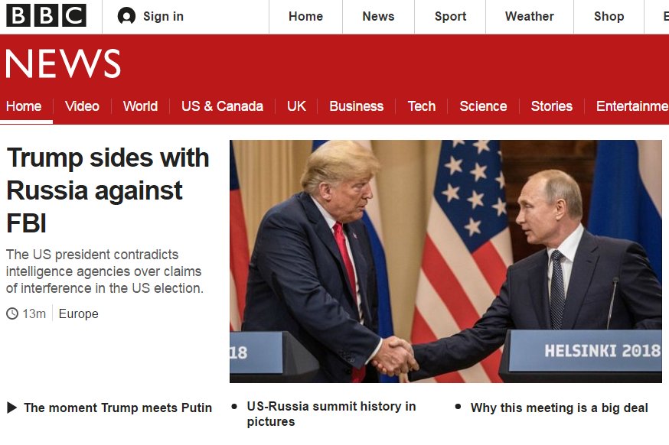Click the Sign in account avatar icon
The height and width of the screenshot is (445, 669).
[x=126, y=16]
